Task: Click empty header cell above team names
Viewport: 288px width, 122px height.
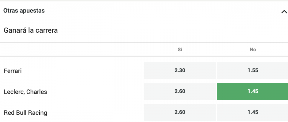Action: tap(72, 50)
